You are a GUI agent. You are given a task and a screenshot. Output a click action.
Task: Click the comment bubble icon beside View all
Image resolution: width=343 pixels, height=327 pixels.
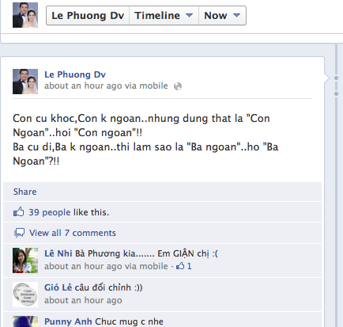pyautogui.click(x=19, y=233)
